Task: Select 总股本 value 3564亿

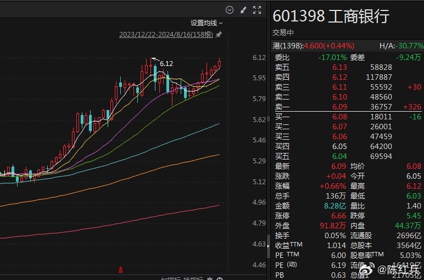Action: 409,245
